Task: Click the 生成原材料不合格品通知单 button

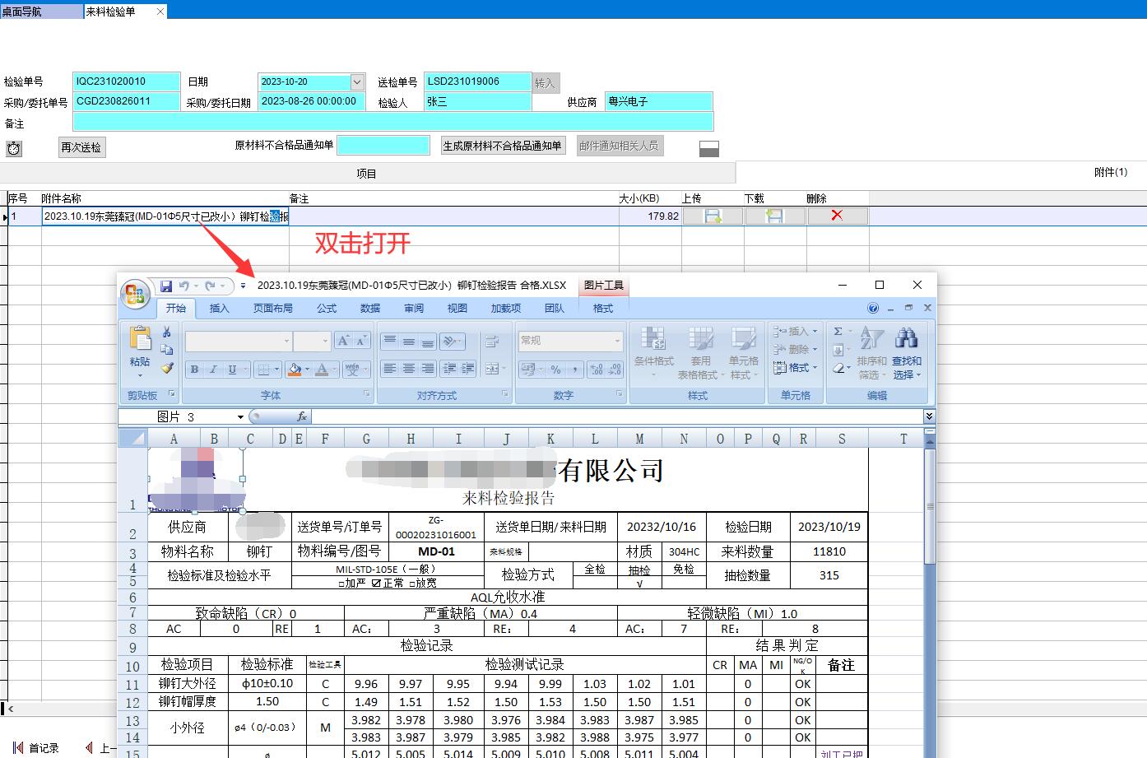Action: pyautogui.click(x=502, y=146)
